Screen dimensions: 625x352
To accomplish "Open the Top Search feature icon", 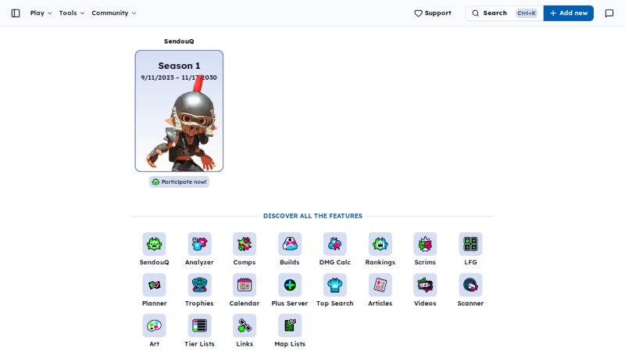I will coord(335,285).
